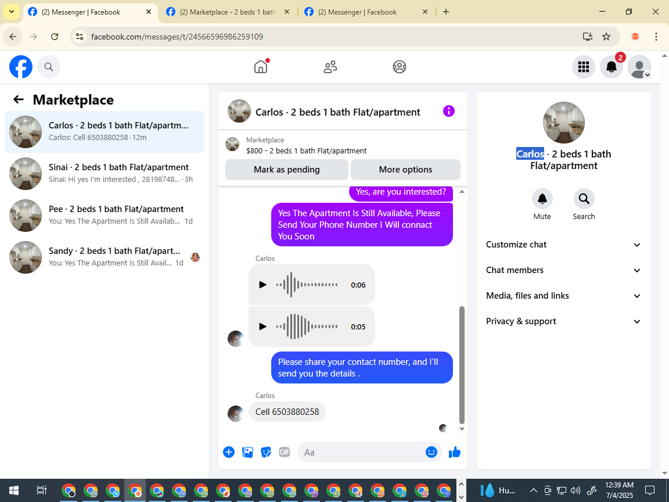This screenshot has width=669, height=502.
Task: Open the Sandy conversation in list
Action: 105,257
